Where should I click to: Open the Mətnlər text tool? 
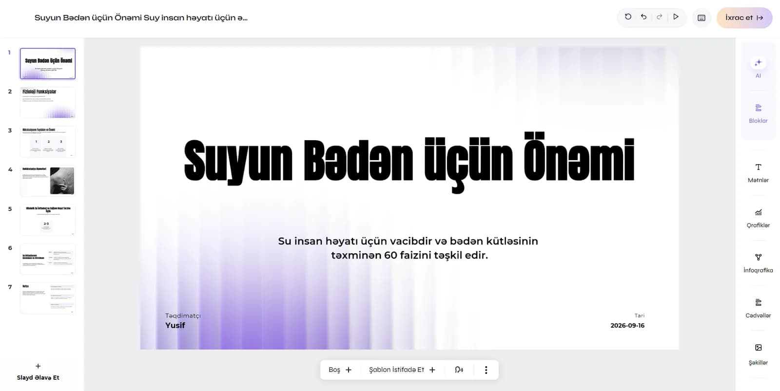click(x=758, y=173)
